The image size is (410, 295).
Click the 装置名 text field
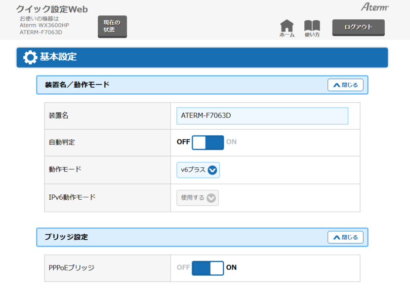(x=262, y=116)
